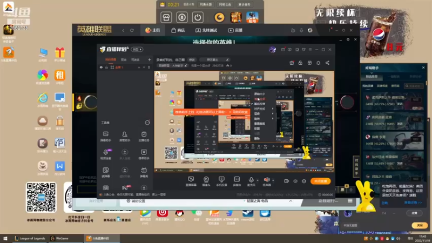
Task: Open the notification bell in streaming app
Action: coord(318,63)
